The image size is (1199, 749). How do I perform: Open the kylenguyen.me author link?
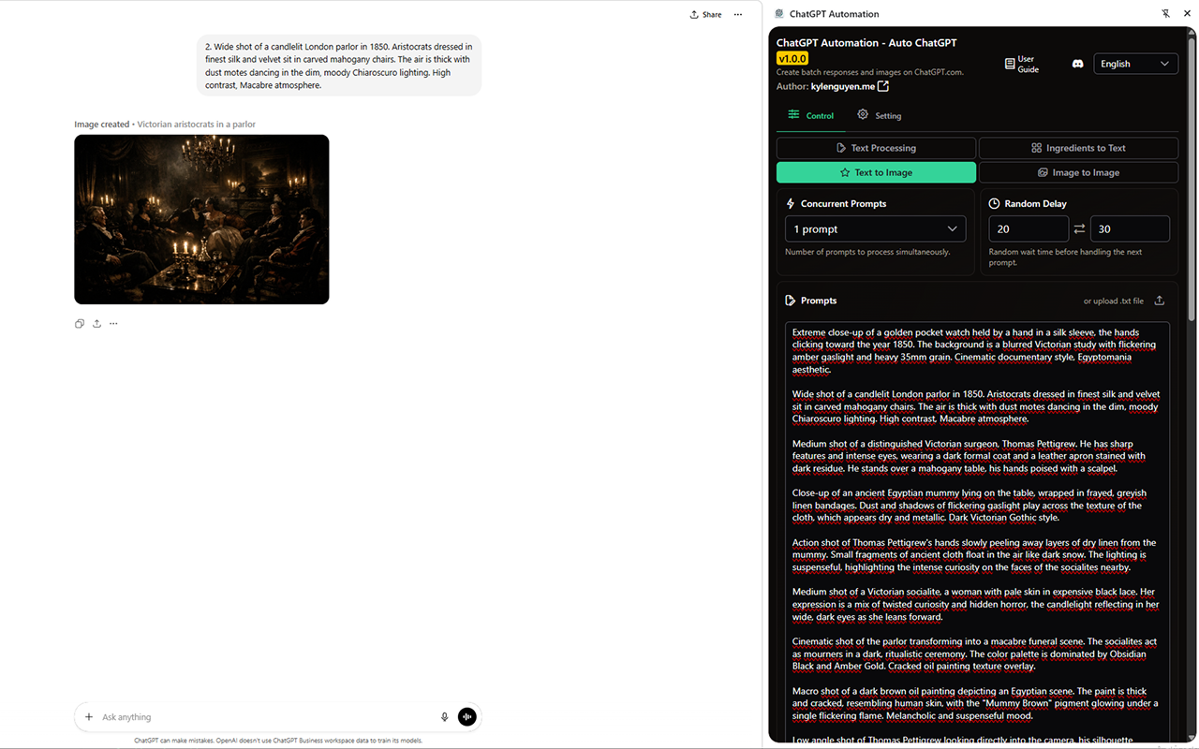pos(842,86)
